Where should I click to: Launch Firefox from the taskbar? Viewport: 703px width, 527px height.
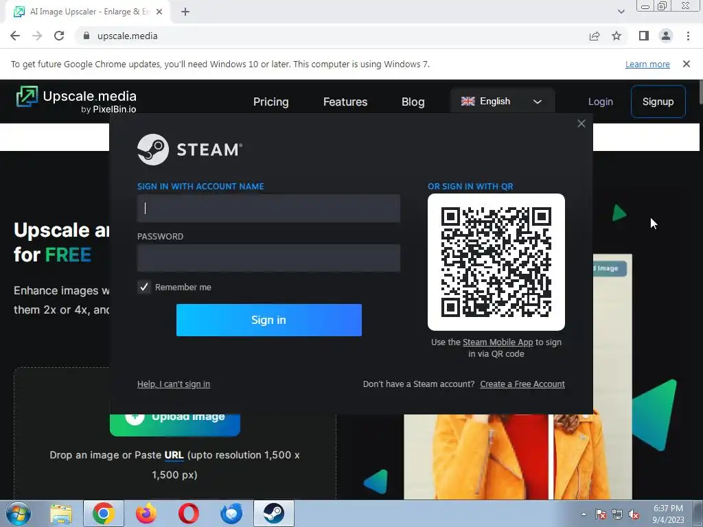click(x=146, y=513)
